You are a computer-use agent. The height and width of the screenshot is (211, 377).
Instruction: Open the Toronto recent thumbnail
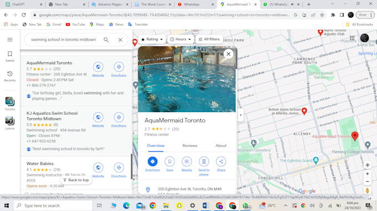[10, 104]
